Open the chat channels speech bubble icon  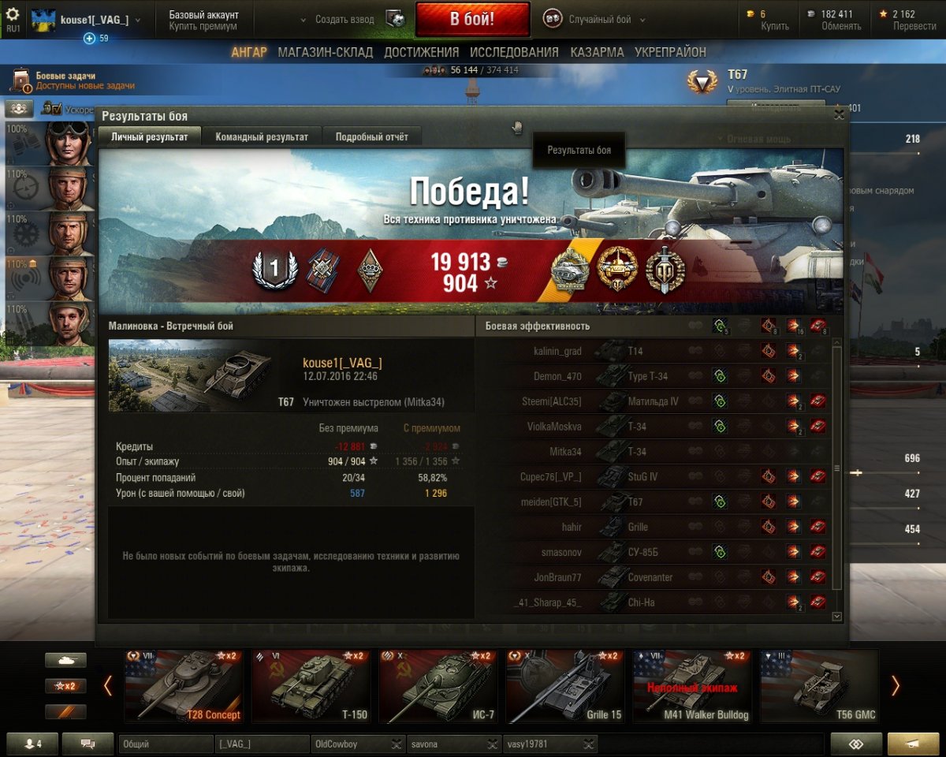[x=88, y=744]
